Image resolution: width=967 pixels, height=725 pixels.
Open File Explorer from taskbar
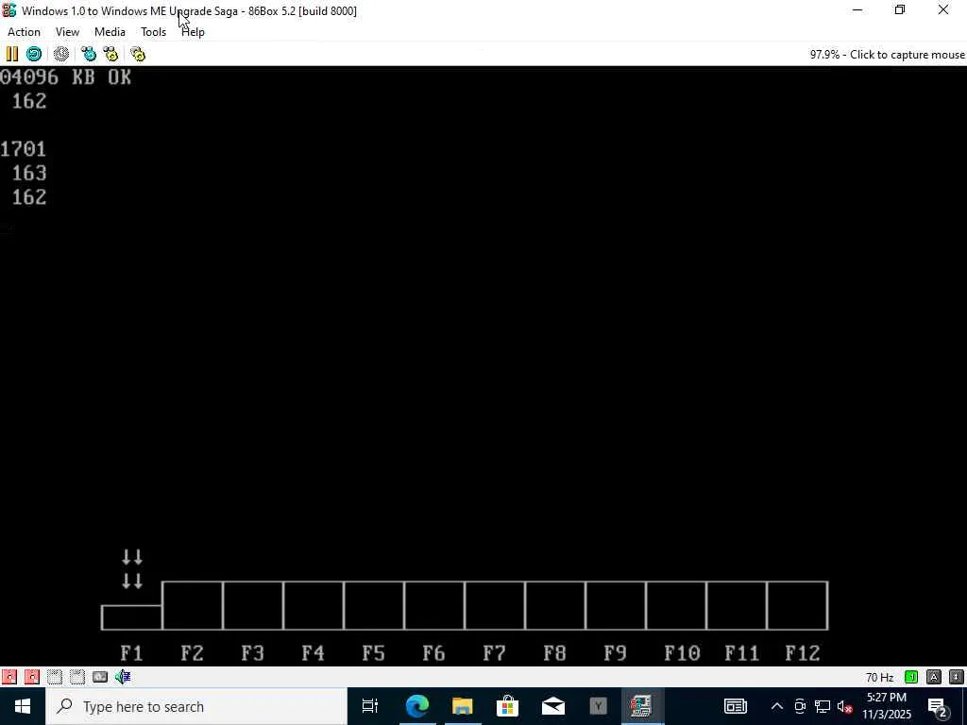click(462, 706)
